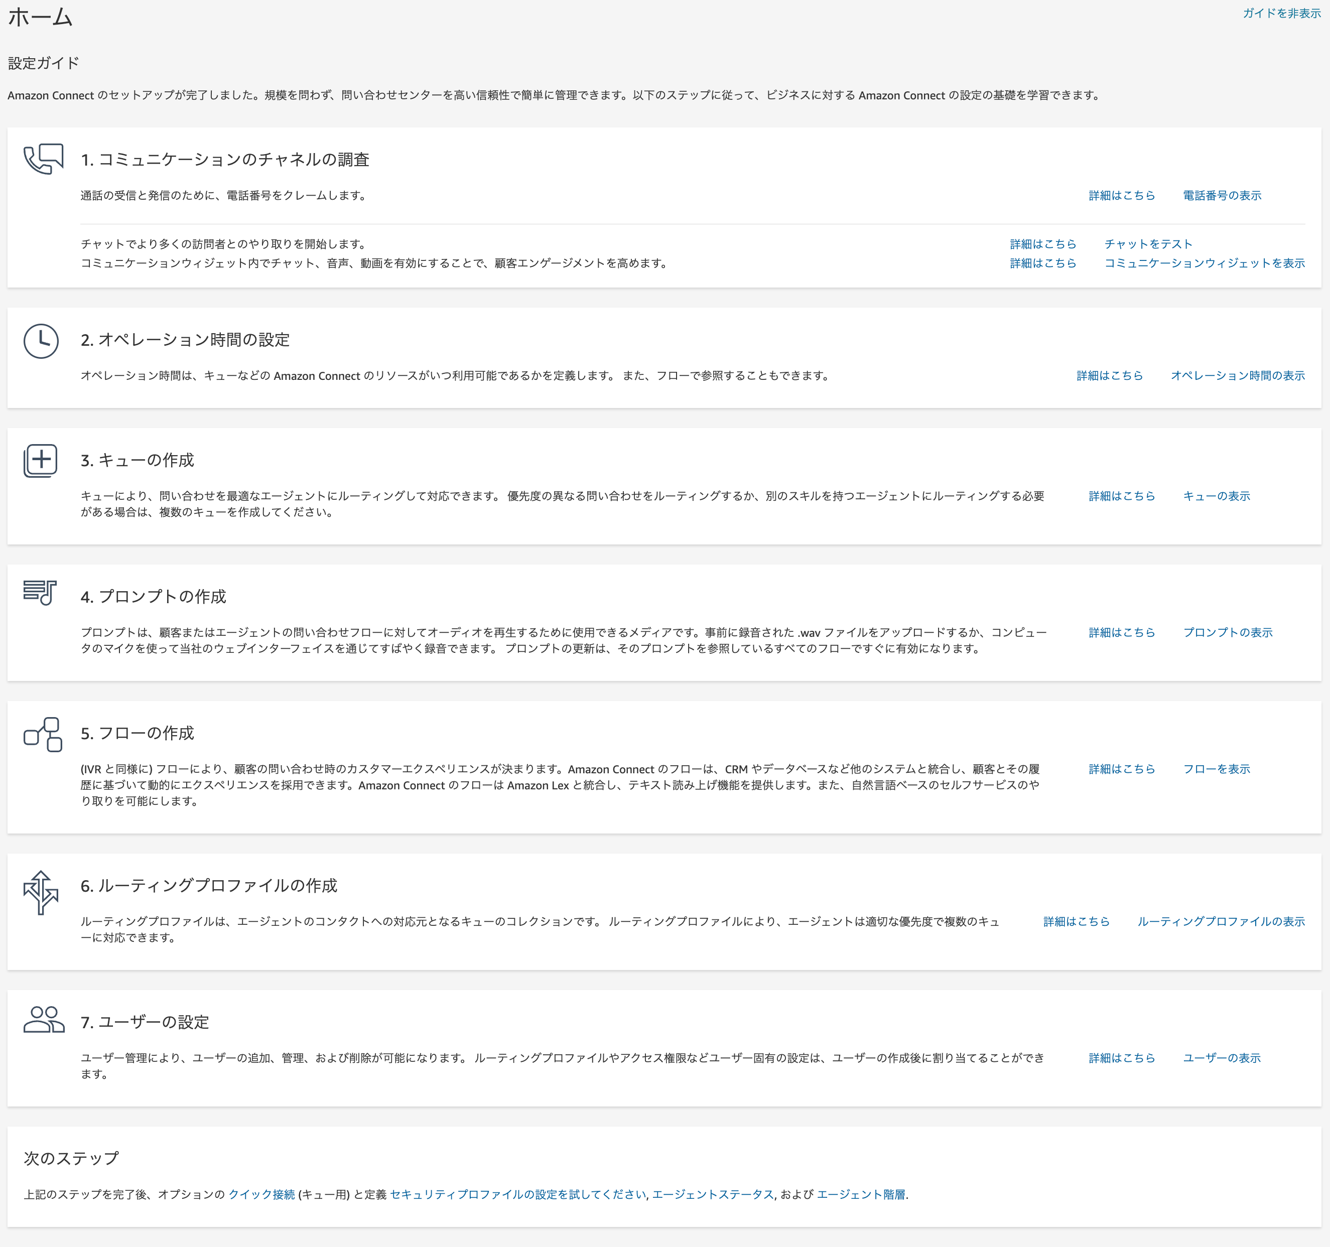Click the 次のステップ heading
The image size is (1330, 1247).
coord(72,1159)
